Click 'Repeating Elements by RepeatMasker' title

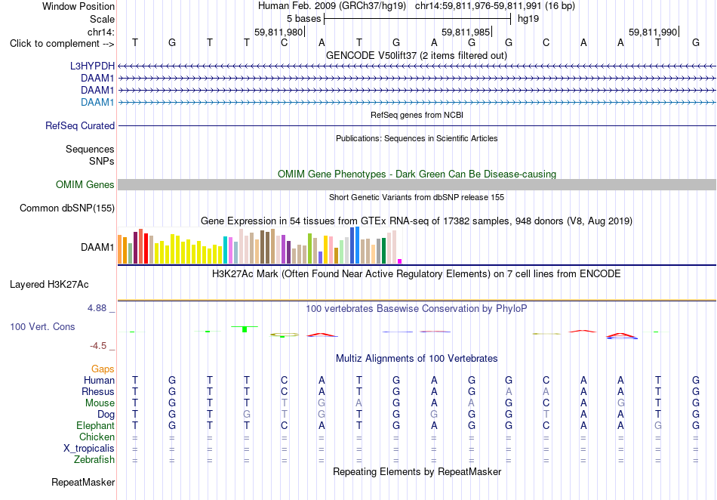[x=417, y=471]
